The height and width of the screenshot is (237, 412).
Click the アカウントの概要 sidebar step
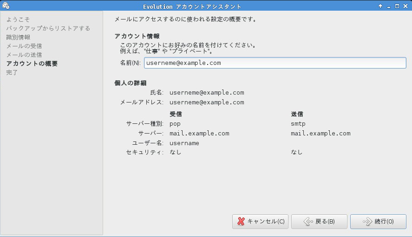pos(32,64)
